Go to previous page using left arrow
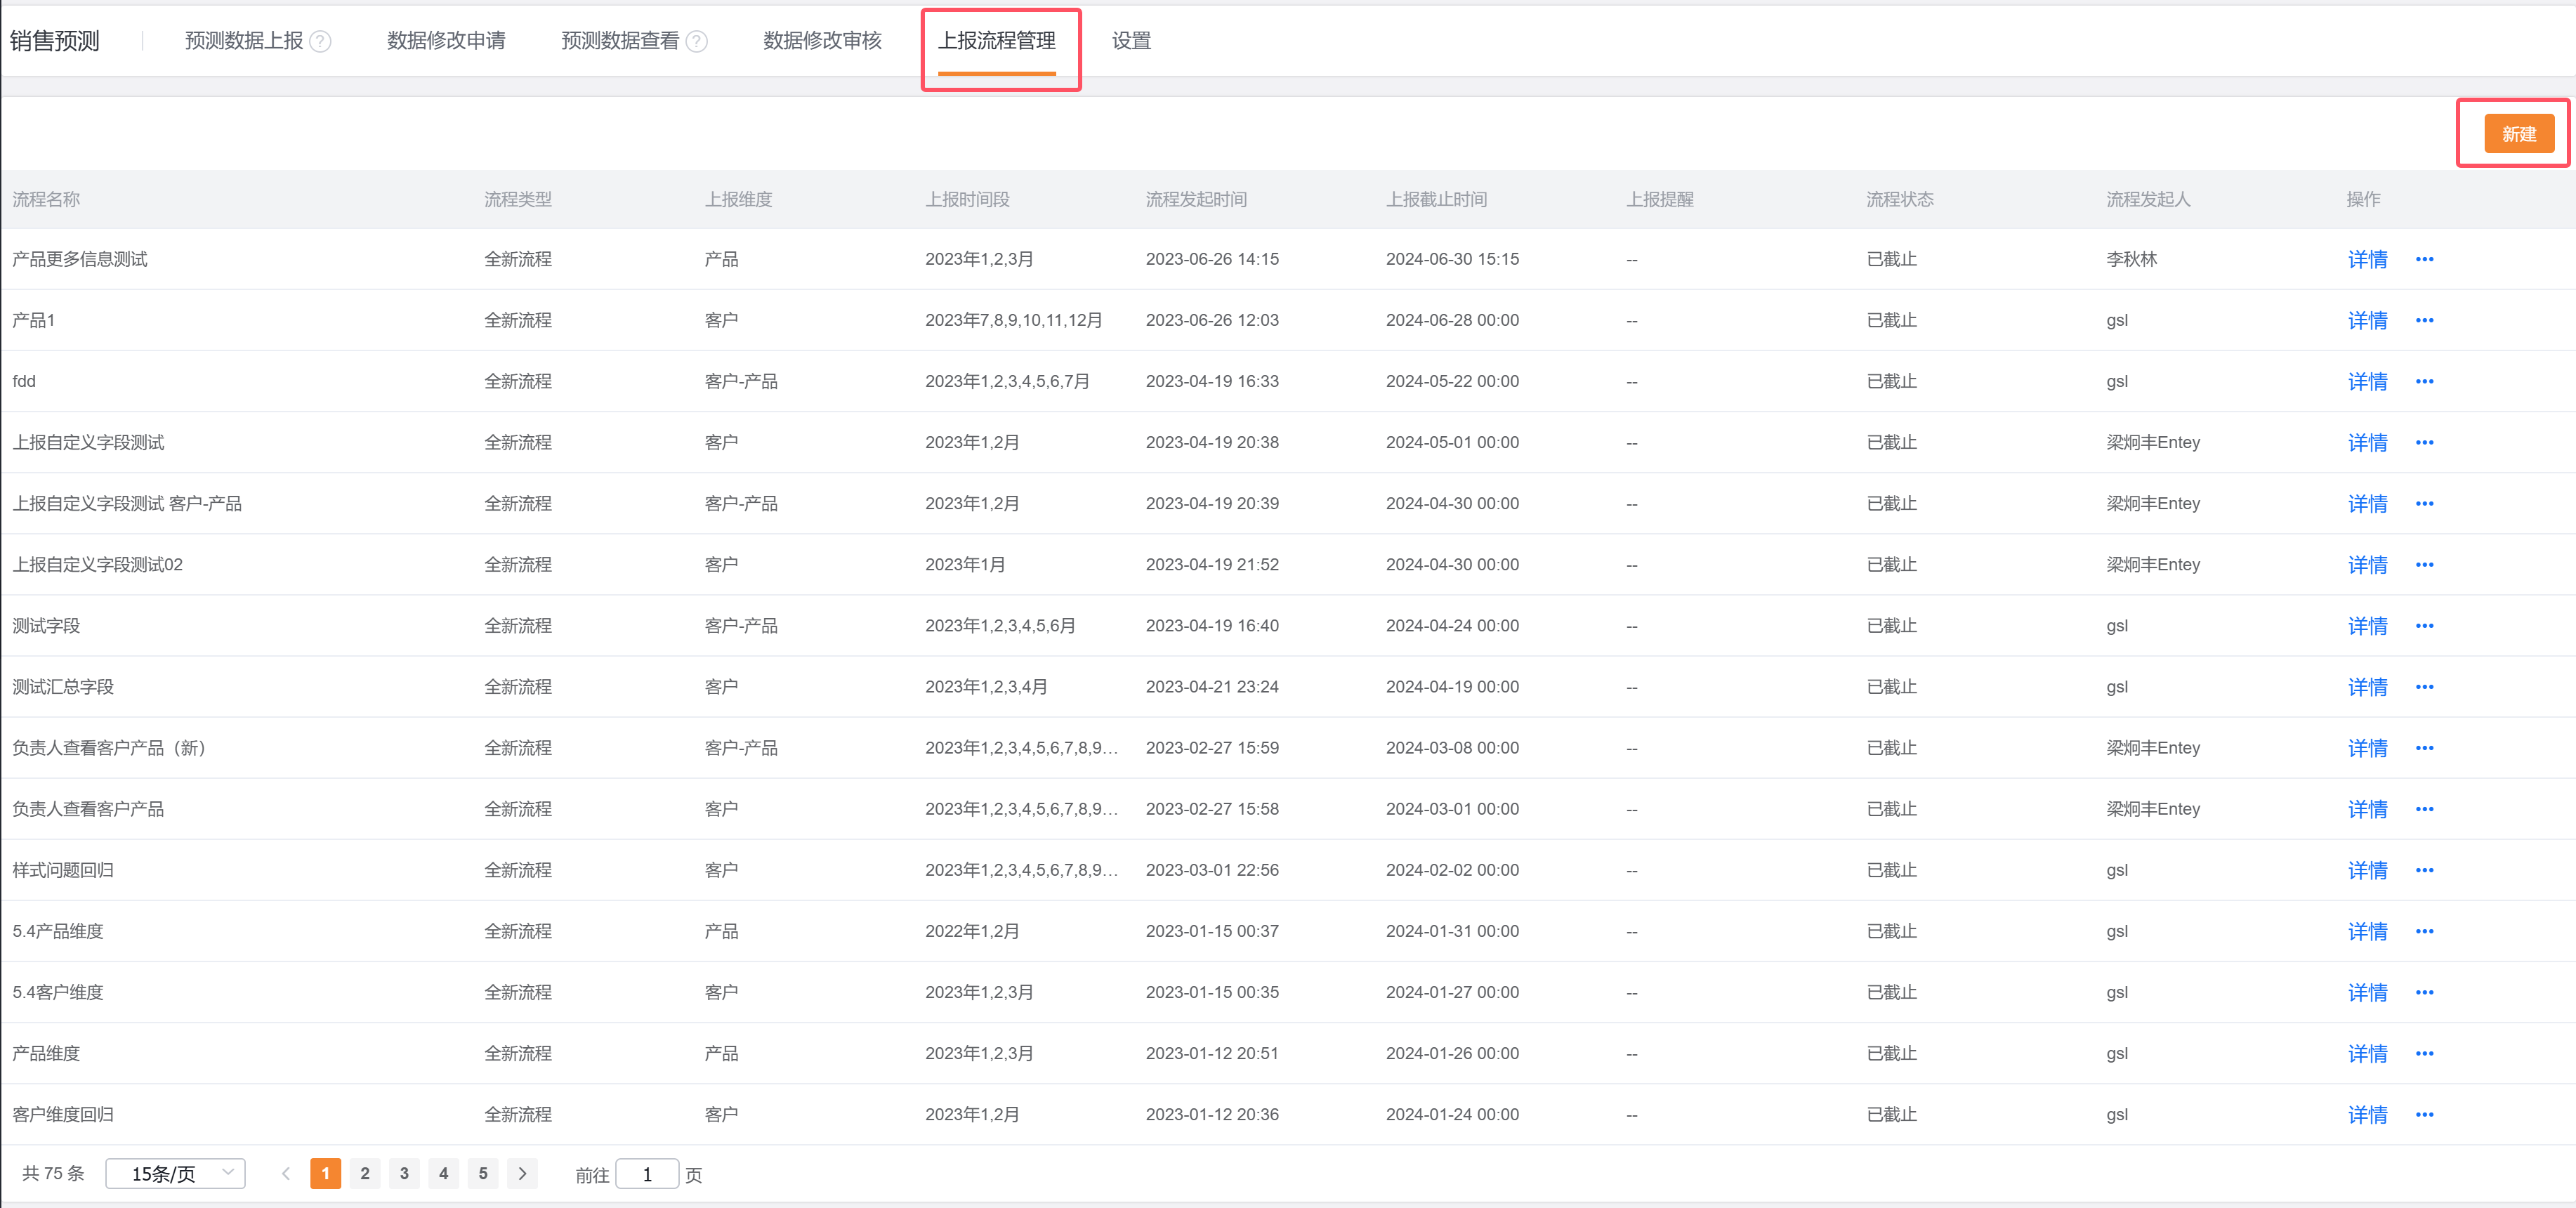 (286, 1173)
